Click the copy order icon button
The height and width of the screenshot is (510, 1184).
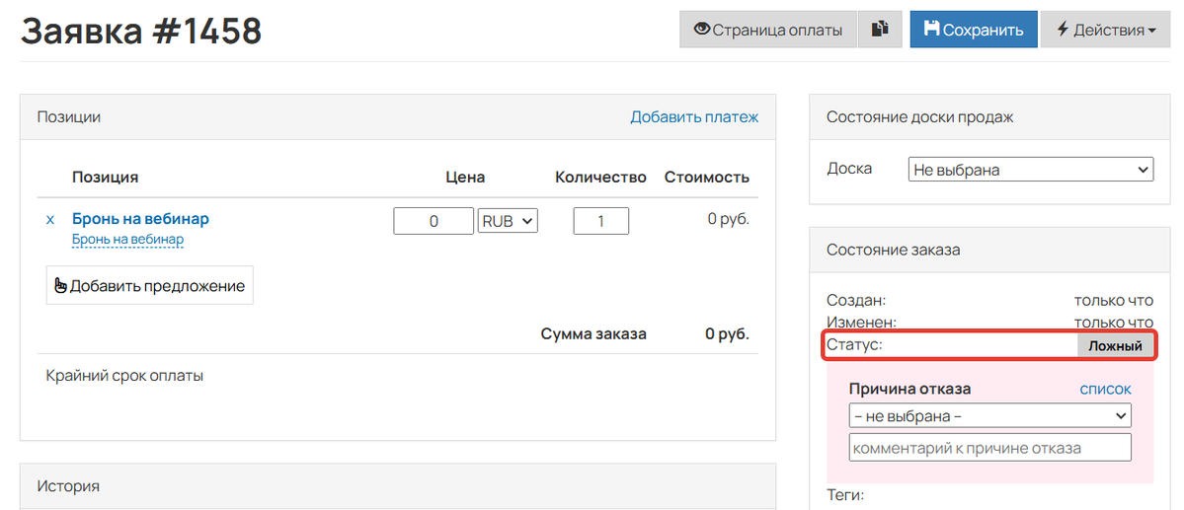(x=880, y=30)
